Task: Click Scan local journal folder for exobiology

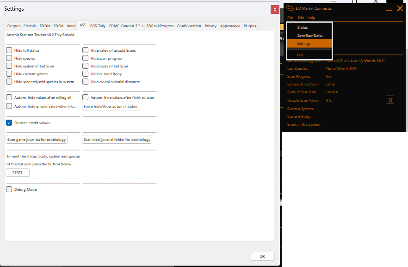Action: click(x=117, y=140)
